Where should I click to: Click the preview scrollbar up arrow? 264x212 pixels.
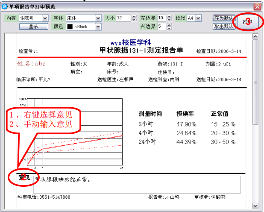coord(255,37)
